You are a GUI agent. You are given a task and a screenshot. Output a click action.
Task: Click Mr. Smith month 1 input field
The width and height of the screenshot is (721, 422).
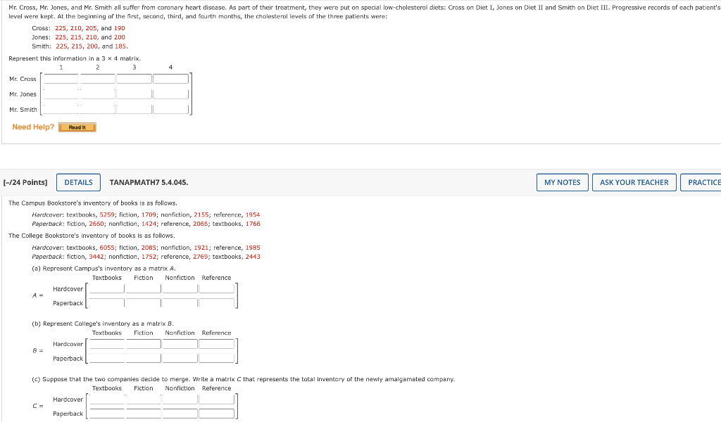tap(61, 109)
